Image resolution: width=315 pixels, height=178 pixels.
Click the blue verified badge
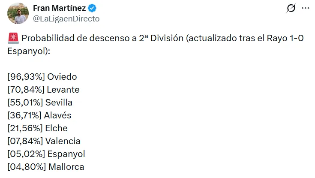point(93,8)
